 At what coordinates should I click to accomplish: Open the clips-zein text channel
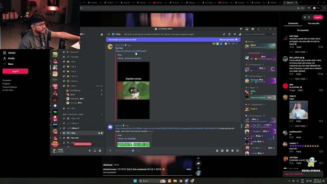point(83,118)
